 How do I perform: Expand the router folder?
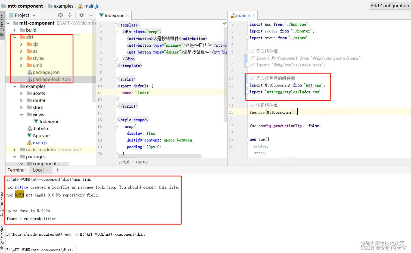pos(21,101)
